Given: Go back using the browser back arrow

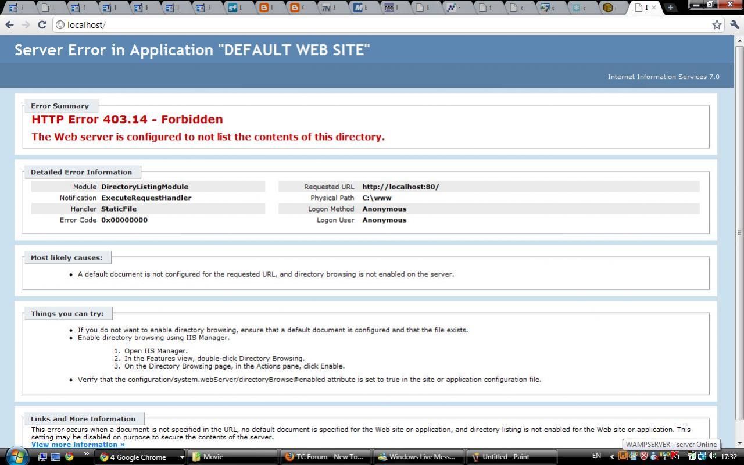Looking at the screenshot, I should click(x=9, y=24).
